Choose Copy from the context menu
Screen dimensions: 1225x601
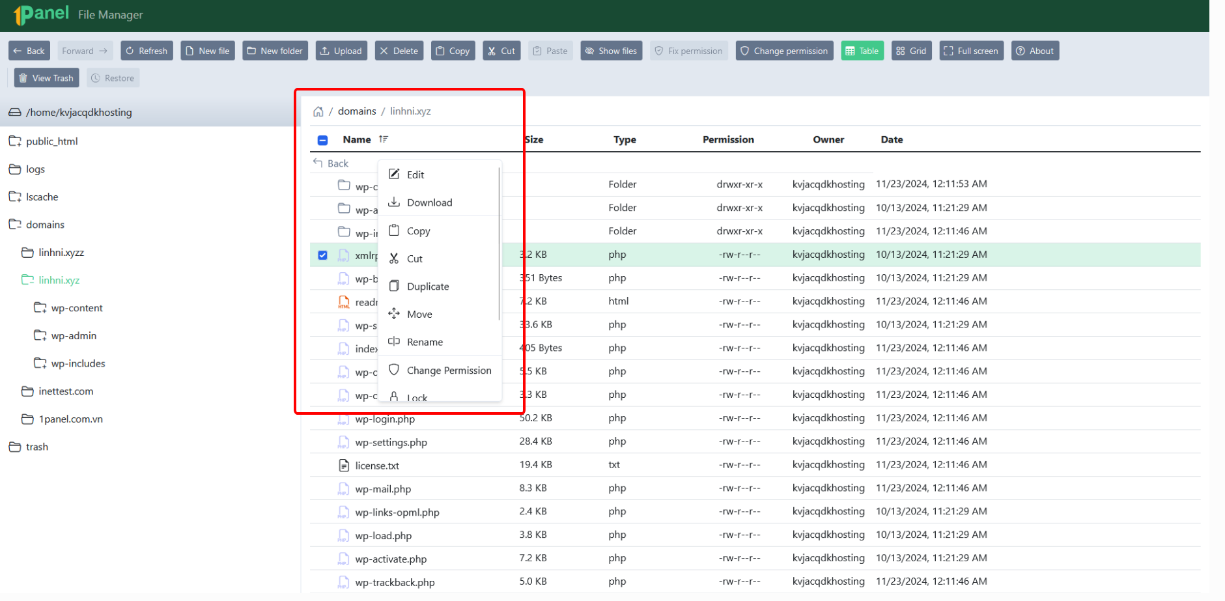tap(440, 231)
